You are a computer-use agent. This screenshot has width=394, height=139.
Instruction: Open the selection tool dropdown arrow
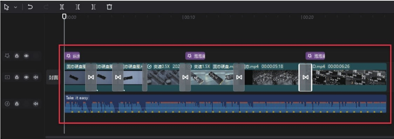coord(15,7)
